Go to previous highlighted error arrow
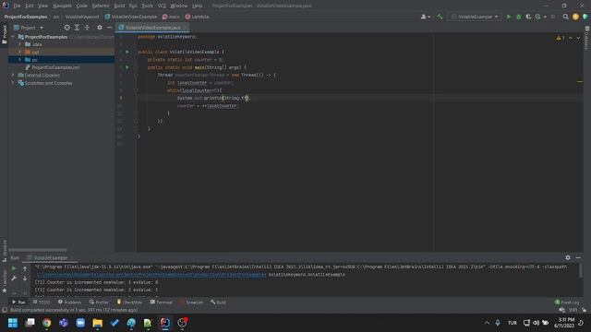The height and width of the screenshot is (332, 591). click(x=571, y=38)
